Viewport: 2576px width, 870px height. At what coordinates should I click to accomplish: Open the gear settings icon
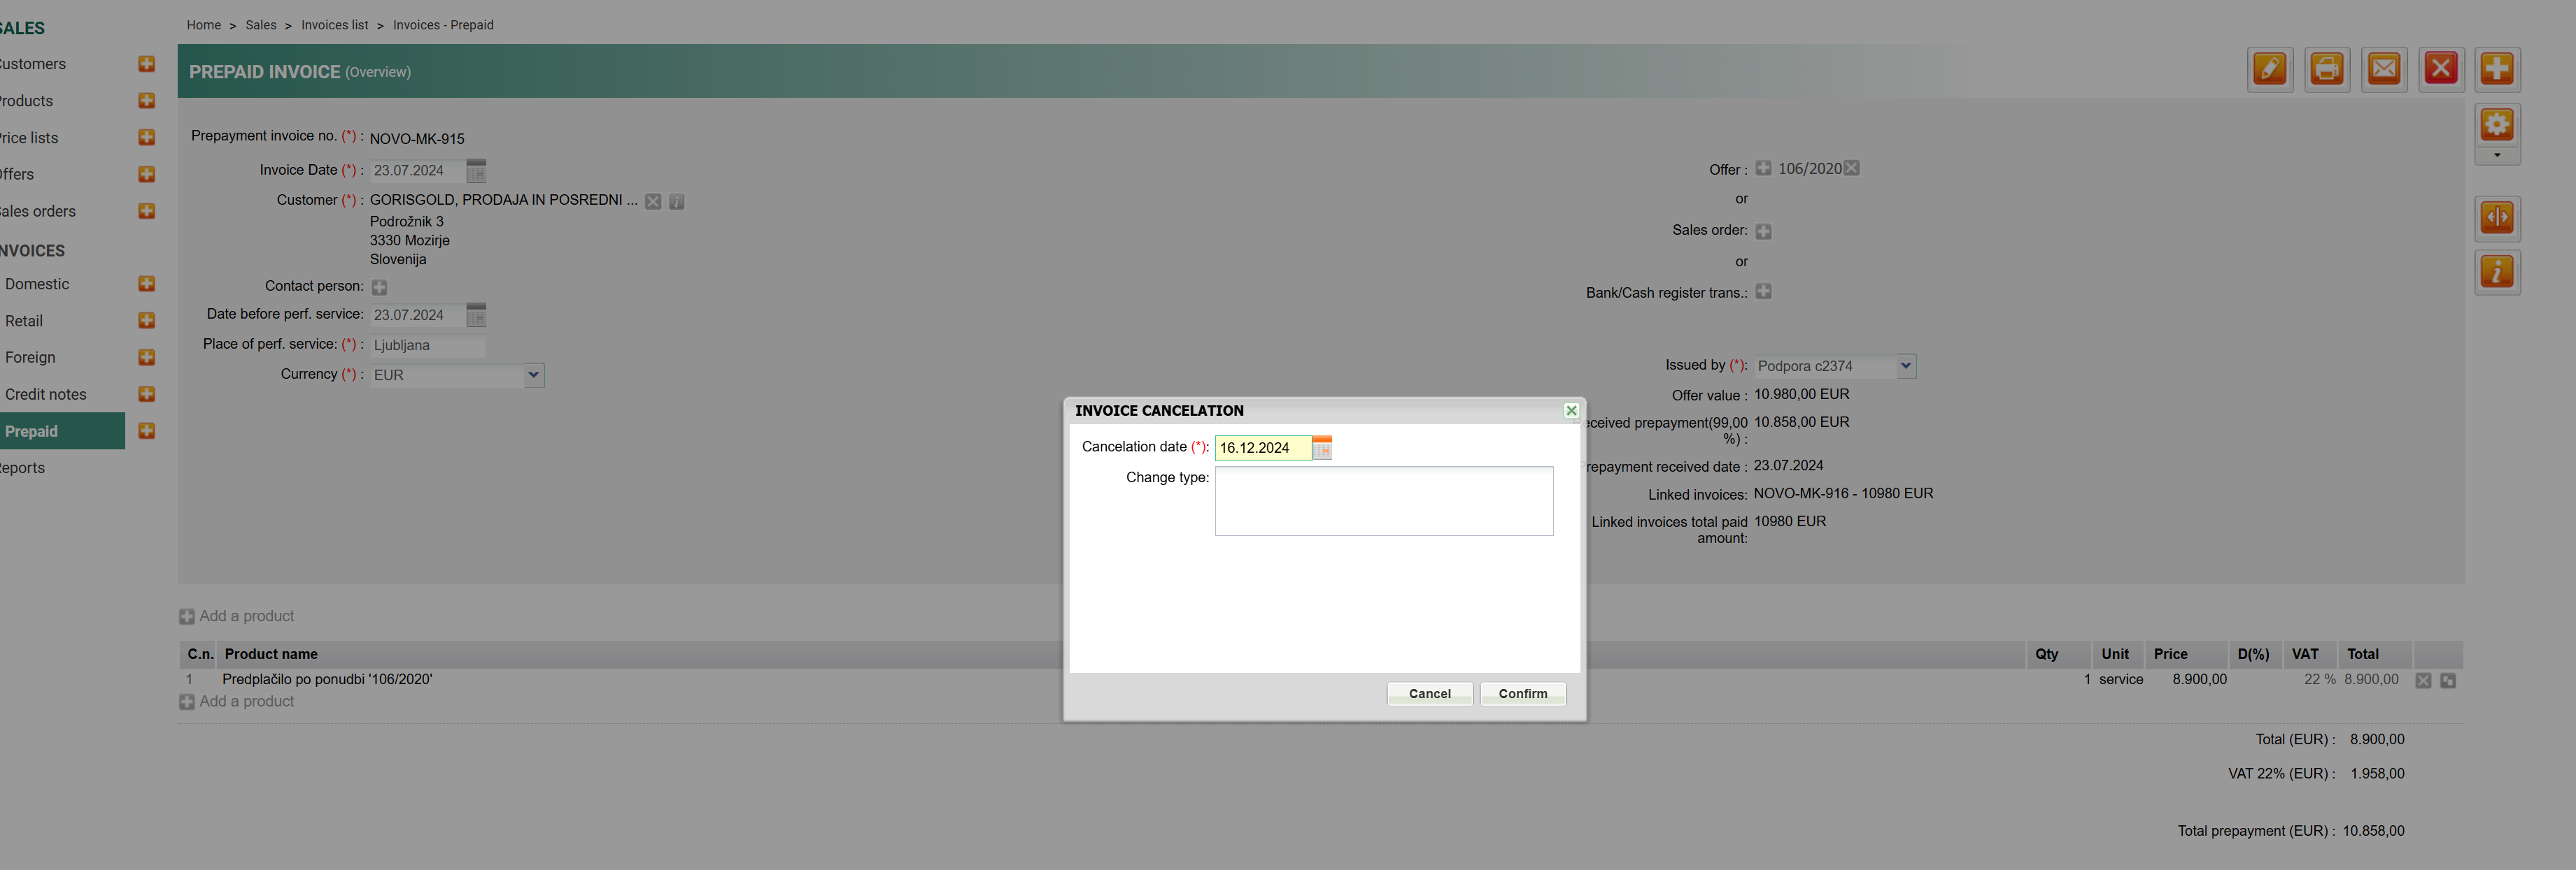2497,125
